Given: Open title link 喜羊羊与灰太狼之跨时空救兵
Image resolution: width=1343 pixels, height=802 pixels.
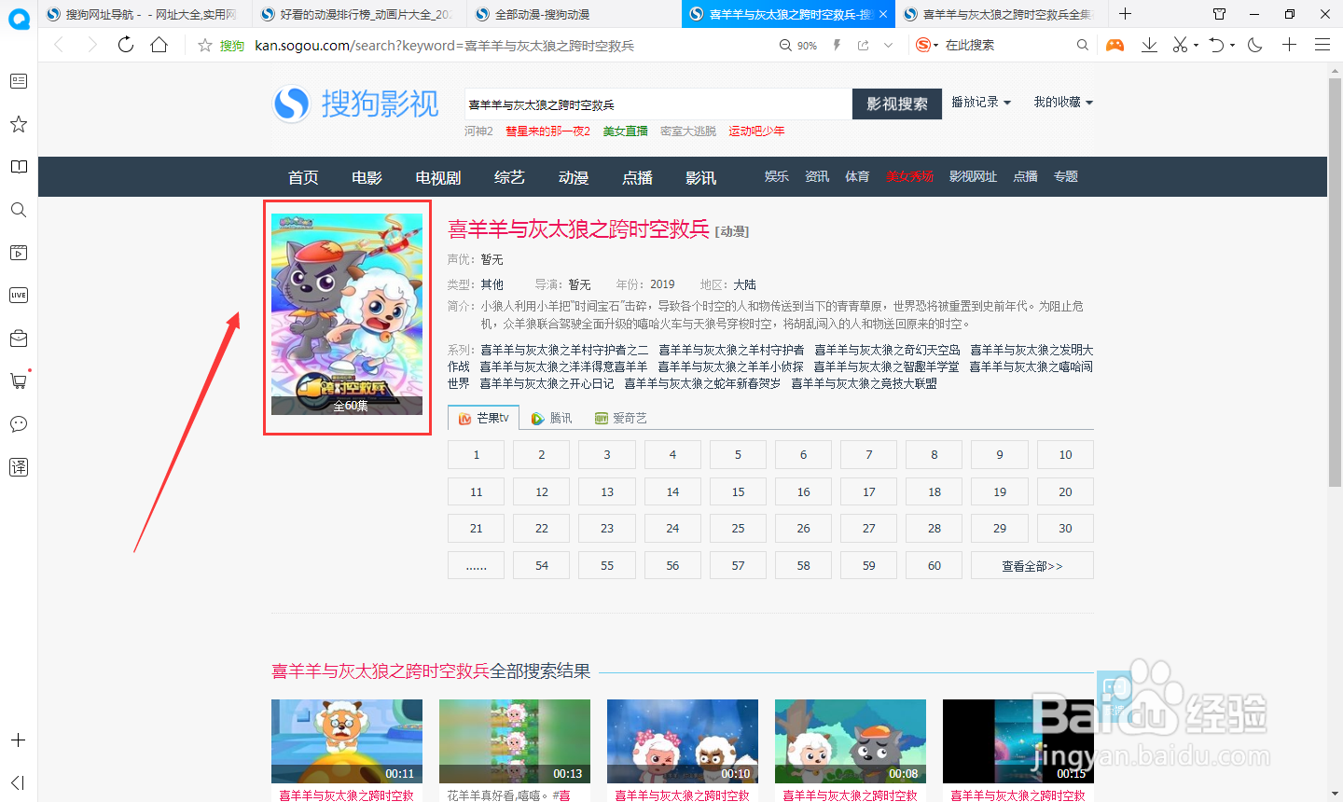Looking at the screenshot, I should tap(579, 229).
